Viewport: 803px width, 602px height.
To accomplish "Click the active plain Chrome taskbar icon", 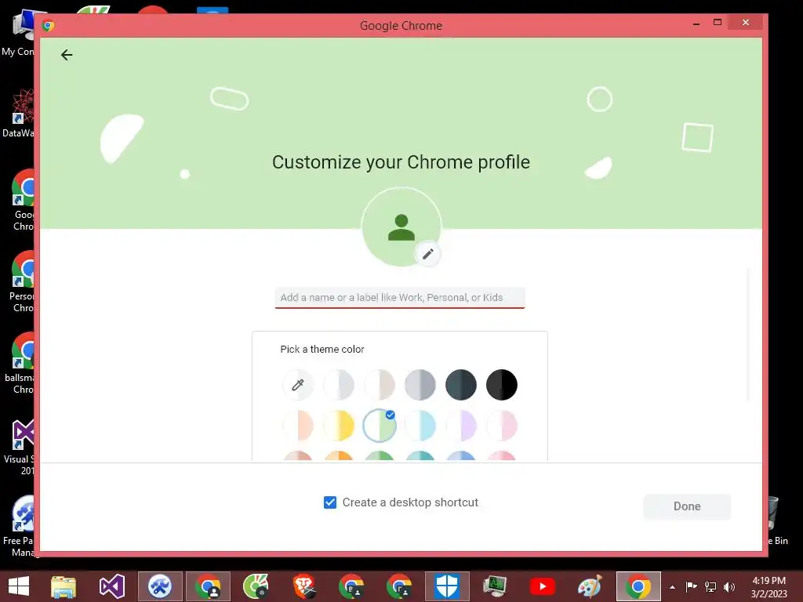I will pos(638,586).
